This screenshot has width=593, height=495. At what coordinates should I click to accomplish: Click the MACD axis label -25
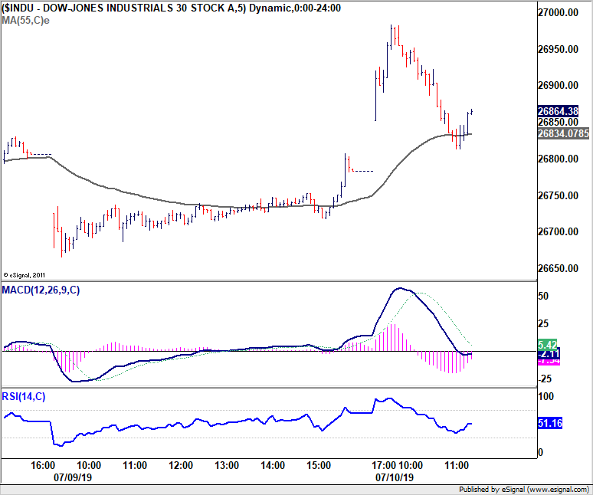[544, 379]
